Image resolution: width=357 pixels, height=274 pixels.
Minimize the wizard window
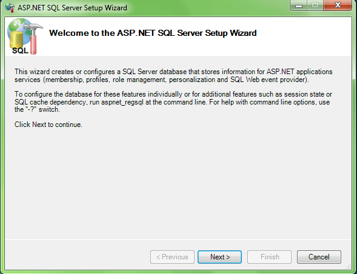(x=298, y=5)
